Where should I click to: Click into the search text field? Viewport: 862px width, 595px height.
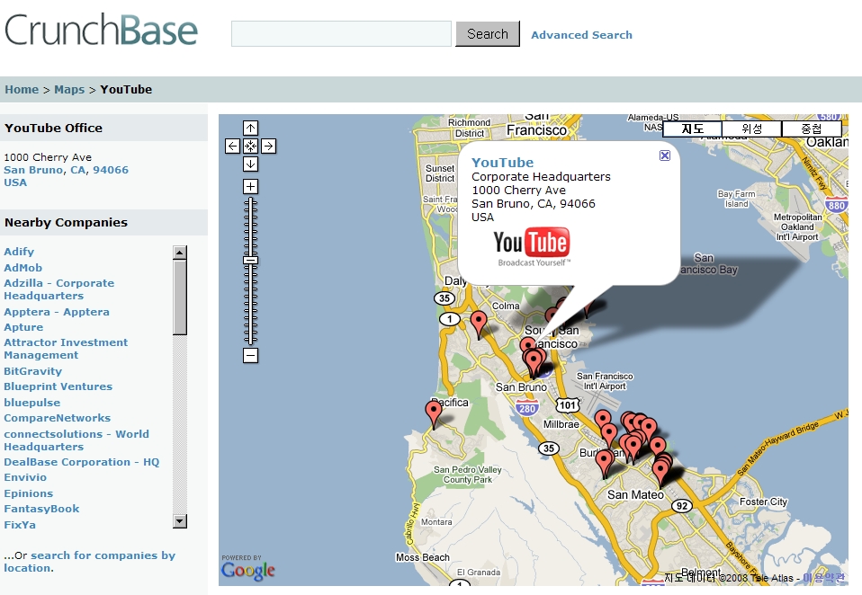(341, 34)
